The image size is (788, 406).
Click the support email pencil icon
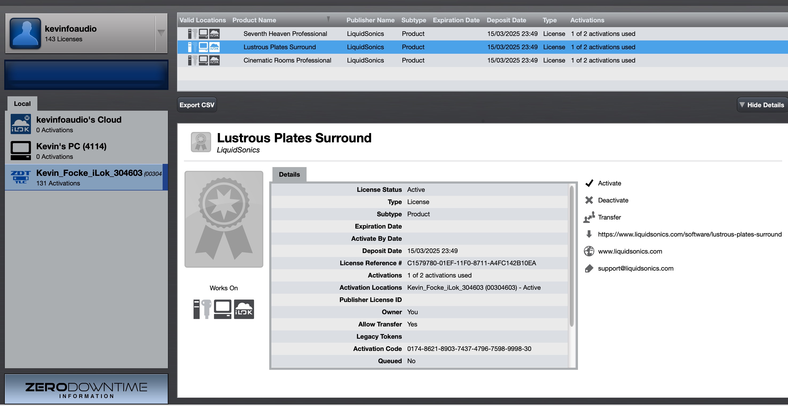tap(589, 268)
